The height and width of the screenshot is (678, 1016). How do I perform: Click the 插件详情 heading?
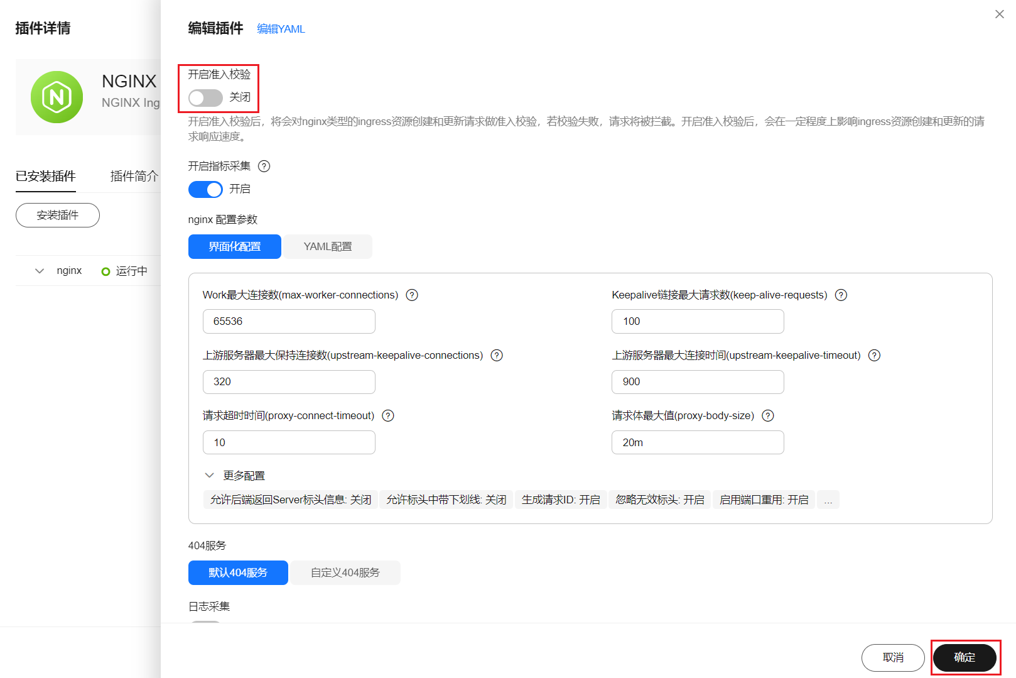pos(43,28)
